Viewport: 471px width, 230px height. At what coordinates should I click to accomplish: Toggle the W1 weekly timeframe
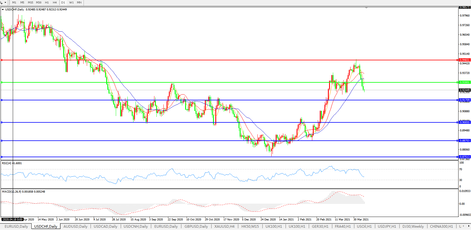pos(71,2)
